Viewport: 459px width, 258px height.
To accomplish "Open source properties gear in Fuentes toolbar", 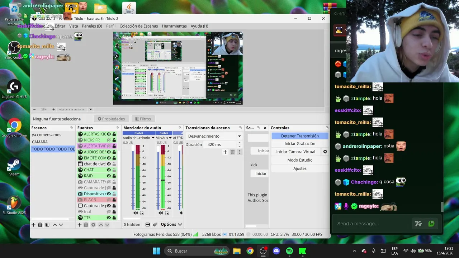I will tap(93, 225).
